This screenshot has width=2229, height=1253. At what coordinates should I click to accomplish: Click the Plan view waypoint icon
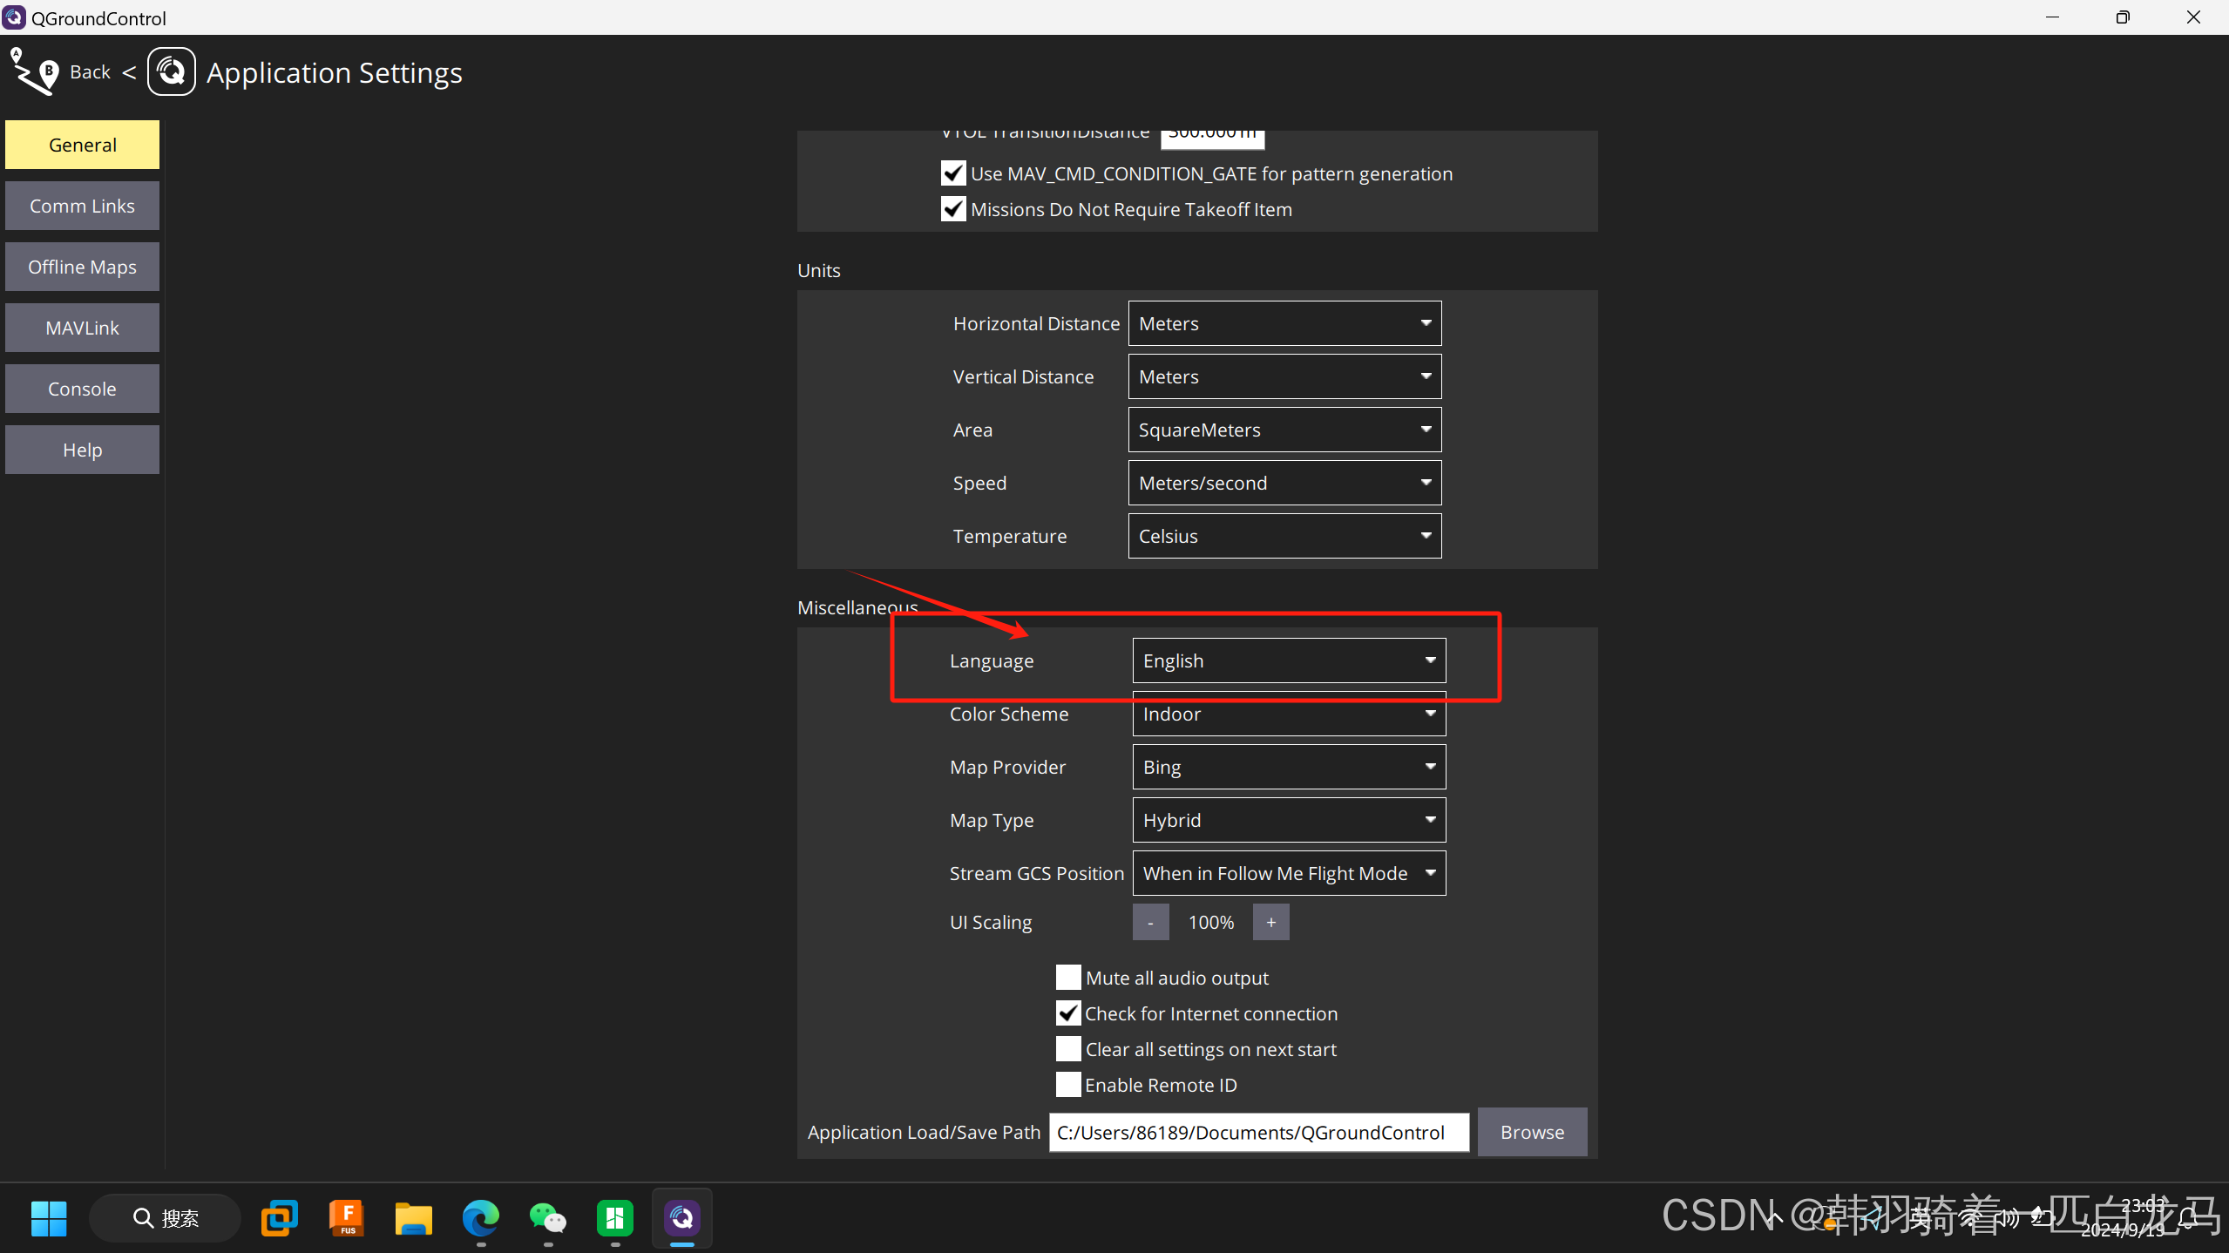coord(35,72)
